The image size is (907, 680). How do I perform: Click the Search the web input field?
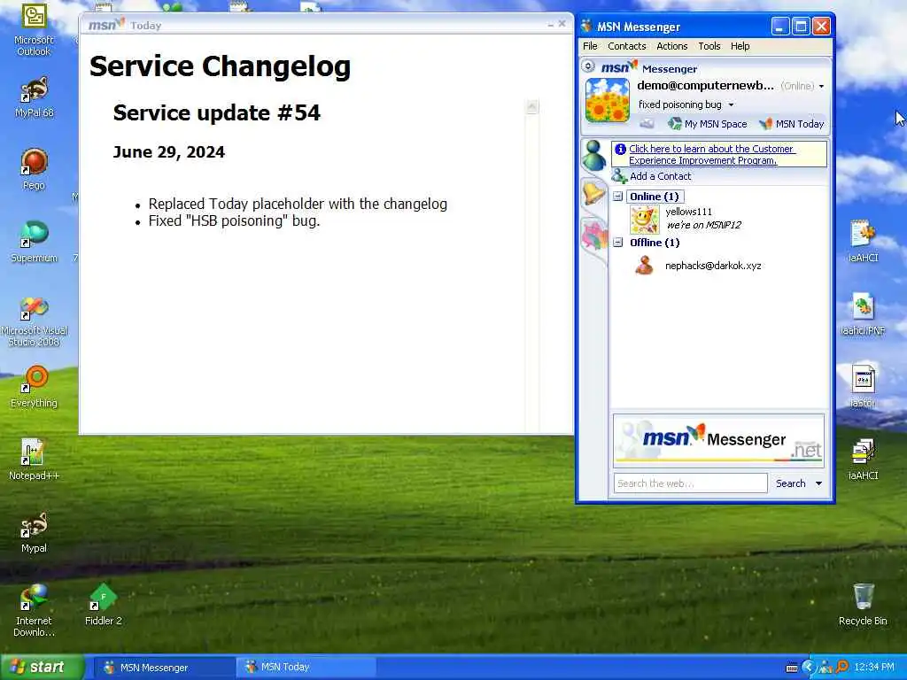click(690, 483)
